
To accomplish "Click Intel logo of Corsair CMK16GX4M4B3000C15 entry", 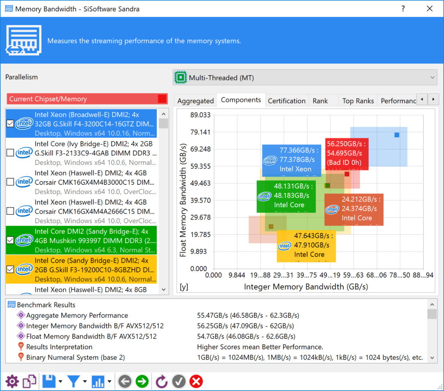I will 24,182.
